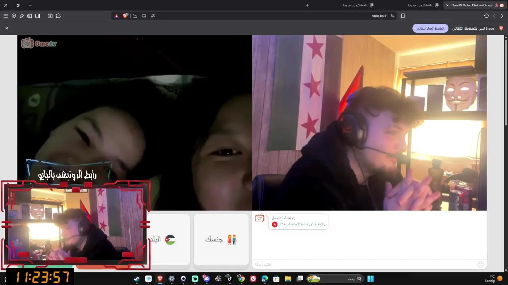
Task: Open Google Chrome from taskbar
Action: [x=241, y=279]
